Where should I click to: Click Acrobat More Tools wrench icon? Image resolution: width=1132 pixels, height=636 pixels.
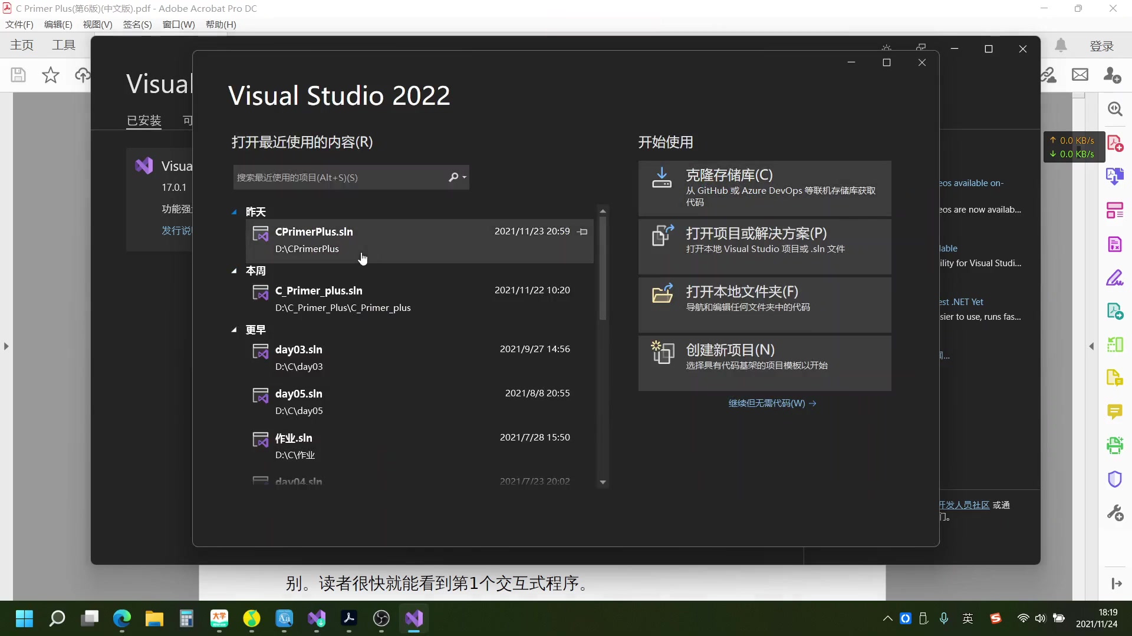click(1115, 513)
